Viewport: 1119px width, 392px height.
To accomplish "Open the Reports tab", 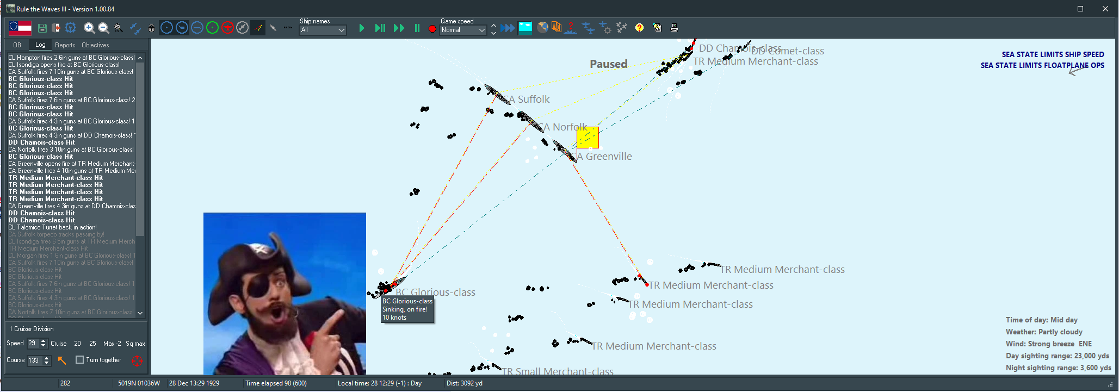I will click(x=65, y=45).
